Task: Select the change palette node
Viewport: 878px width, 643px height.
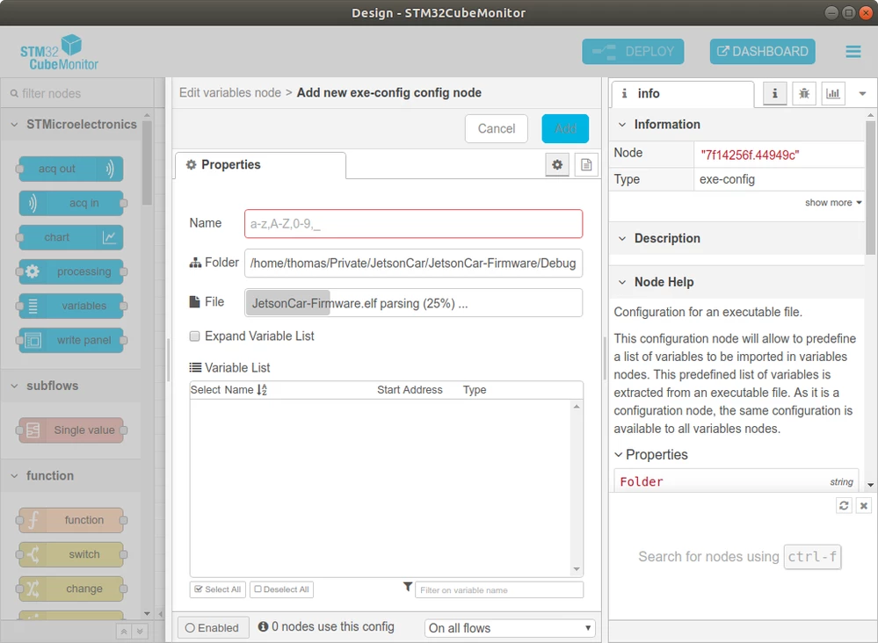Action: [x=71, y=589]
